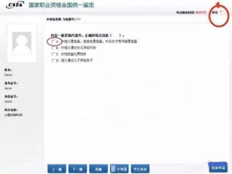Click the candidate photo placeholder

22,43
